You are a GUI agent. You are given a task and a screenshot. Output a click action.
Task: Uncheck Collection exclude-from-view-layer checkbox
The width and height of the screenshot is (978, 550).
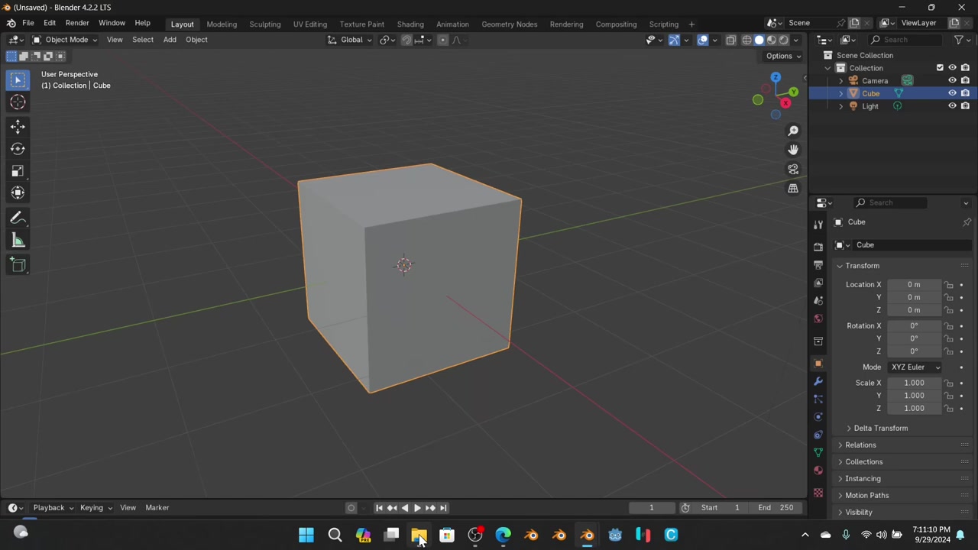(940, 68)
